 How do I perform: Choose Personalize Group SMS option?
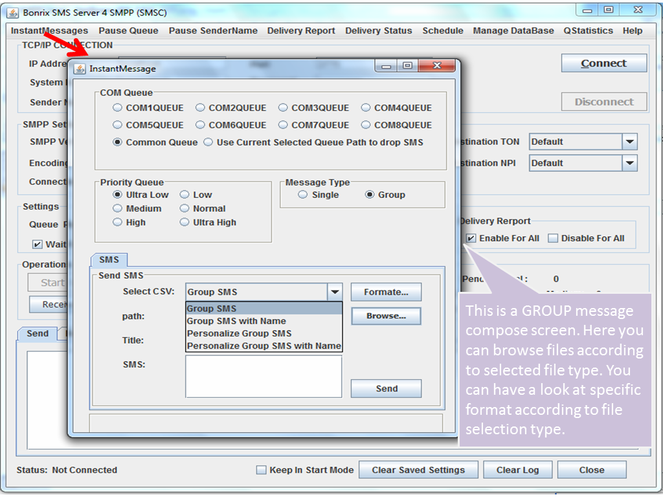pos(264,333)
